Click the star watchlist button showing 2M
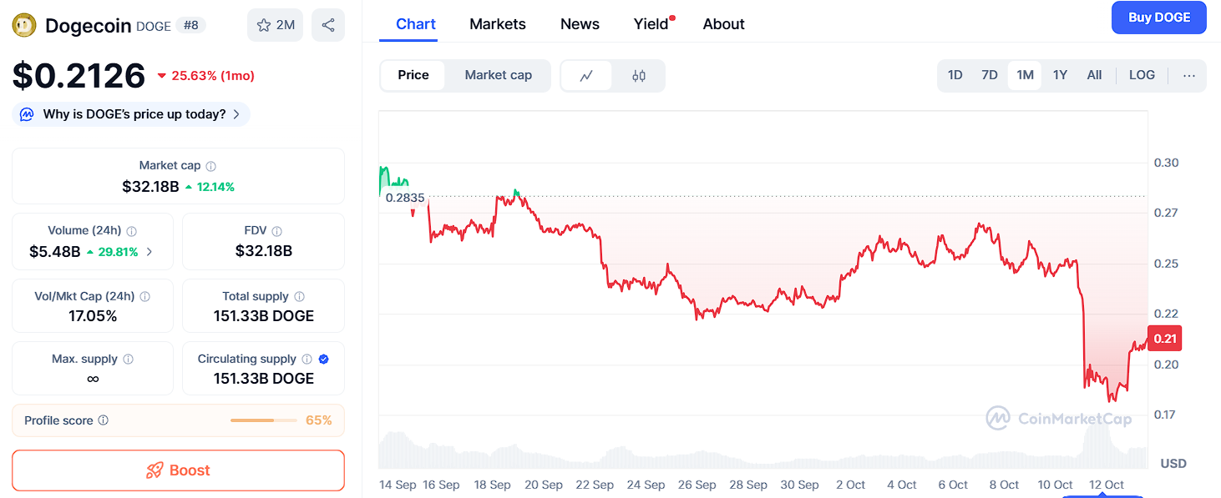This screenshot has height=498, width=1221. 275,25
